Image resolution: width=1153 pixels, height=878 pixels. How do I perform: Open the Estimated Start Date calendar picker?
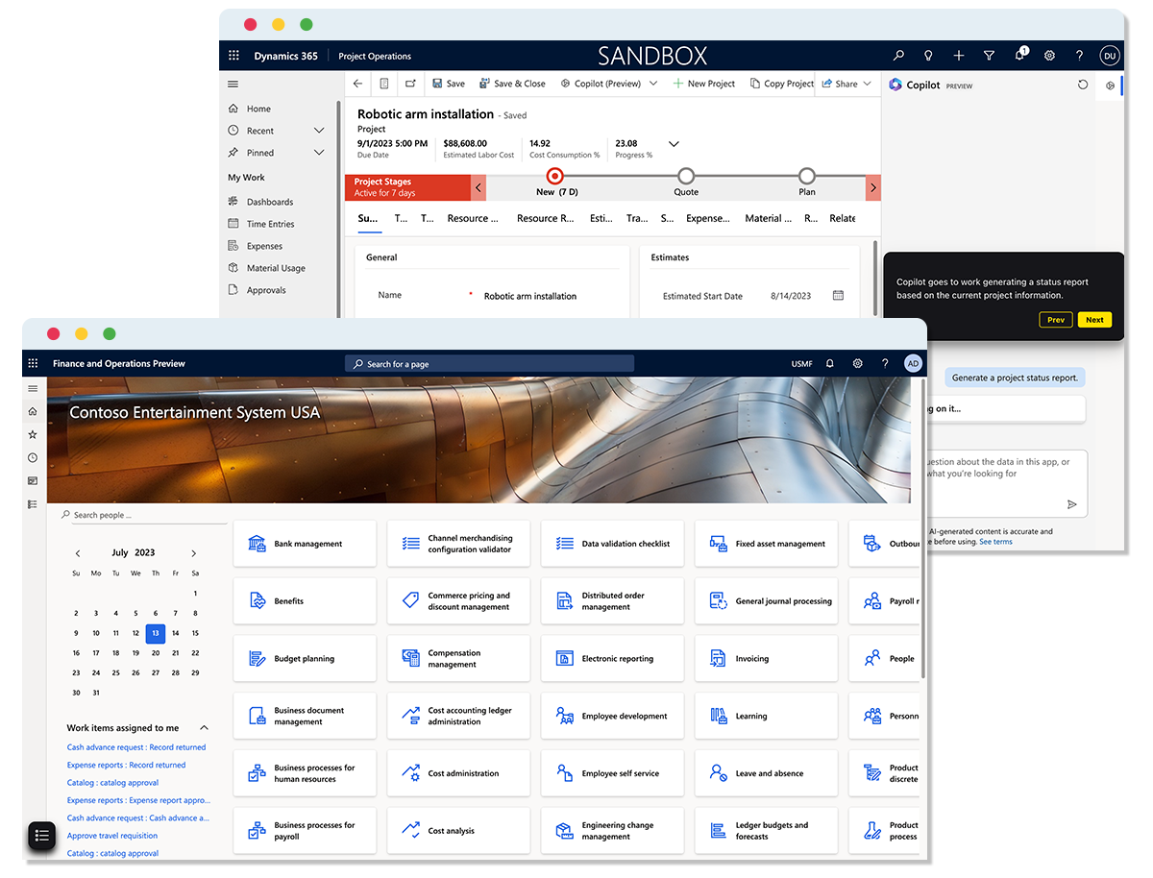coord(838,296)
